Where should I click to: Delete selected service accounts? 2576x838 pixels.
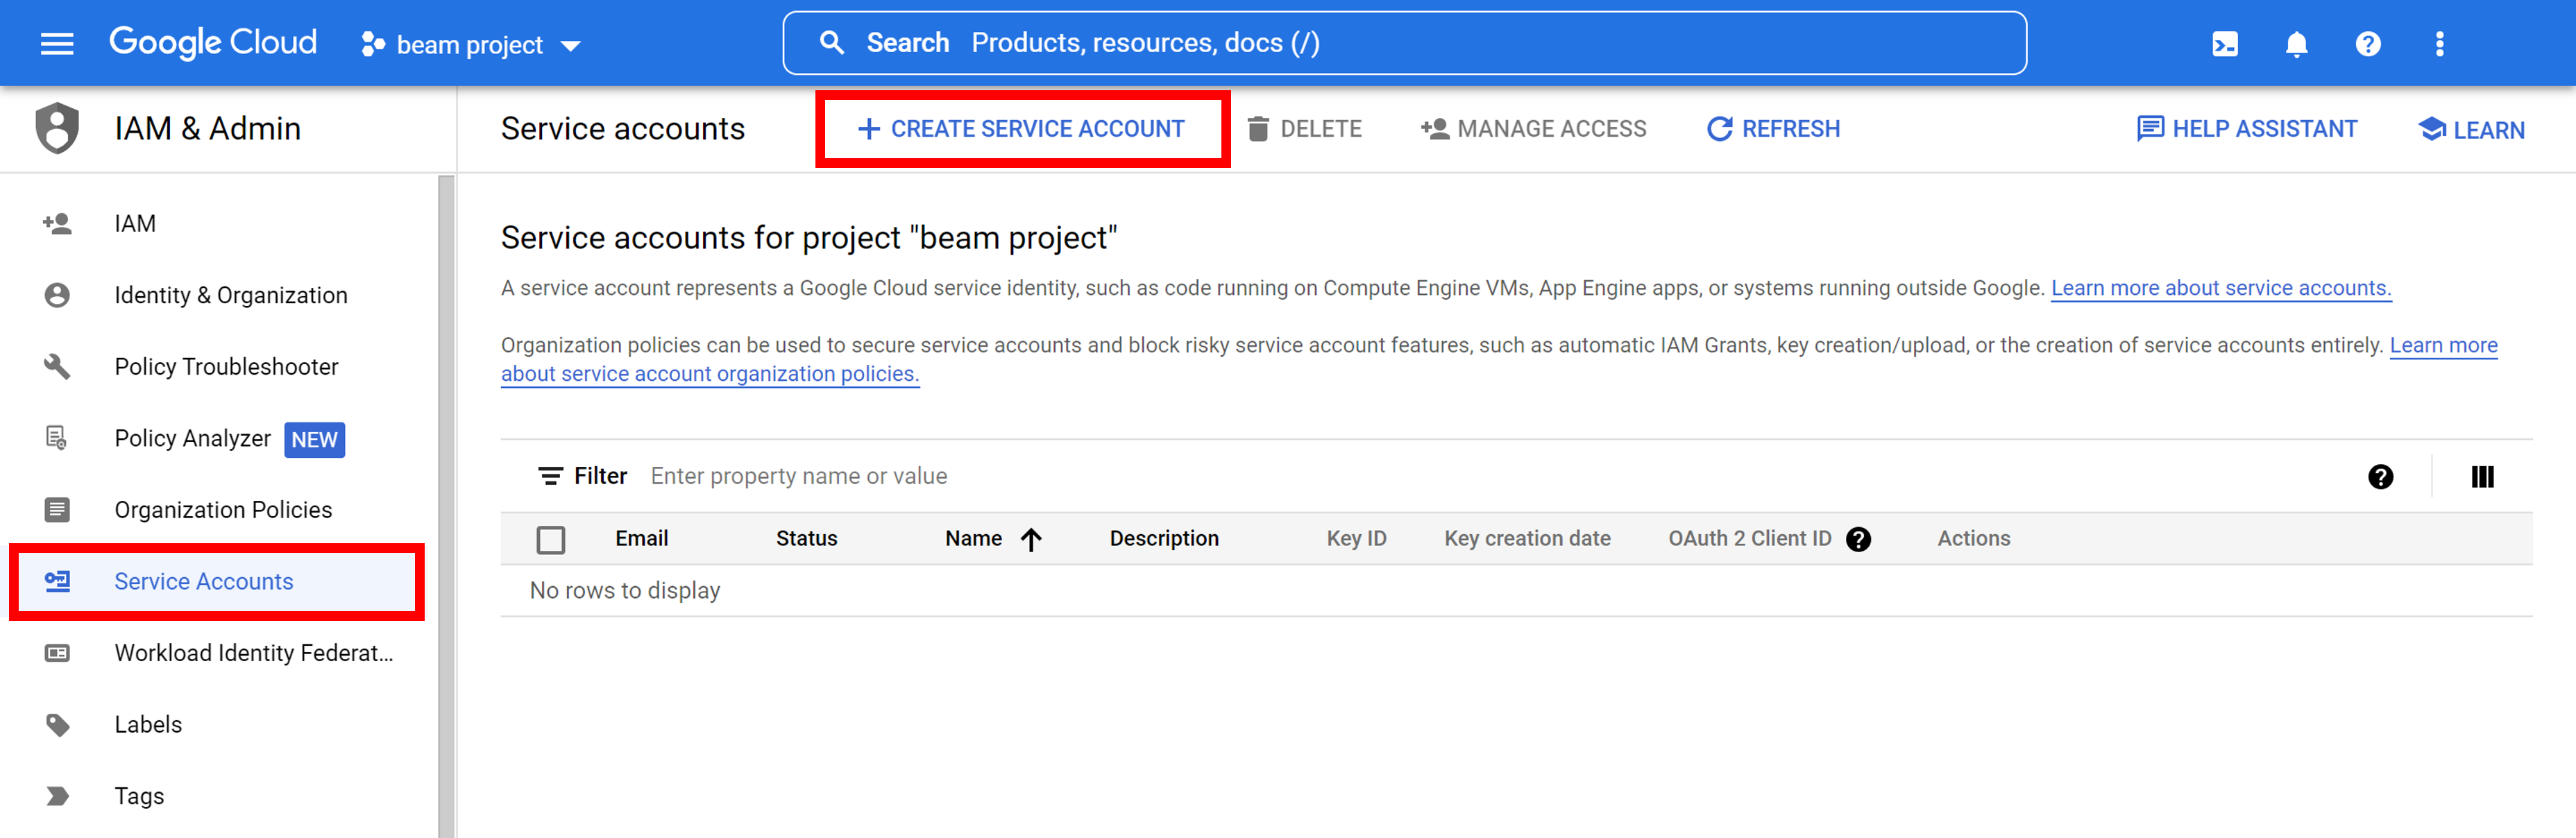pos(1306,128)
